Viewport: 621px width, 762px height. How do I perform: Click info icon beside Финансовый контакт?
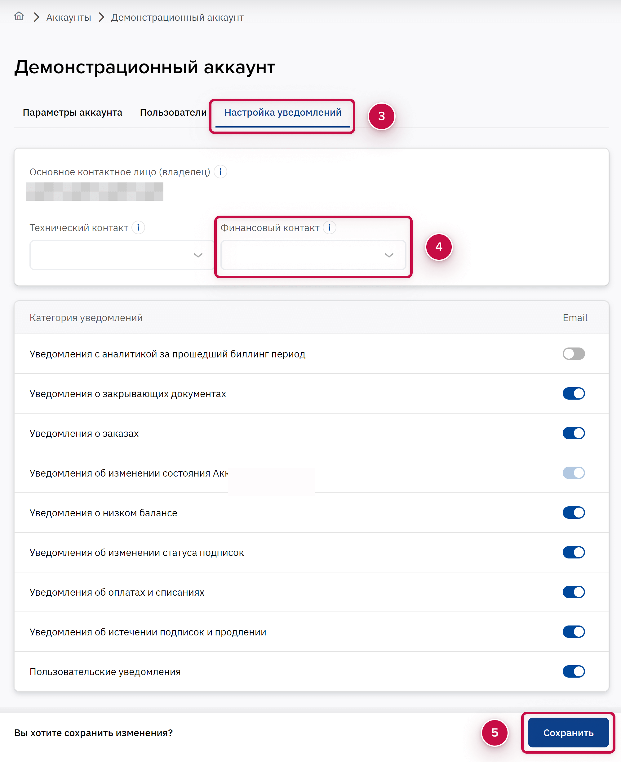coord(330,227)
